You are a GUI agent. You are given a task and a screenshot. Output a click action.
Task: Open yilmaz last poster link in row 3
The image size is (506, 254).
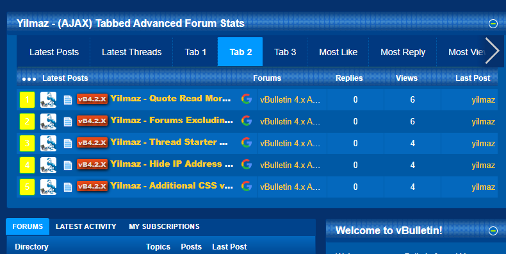(483, 144)
